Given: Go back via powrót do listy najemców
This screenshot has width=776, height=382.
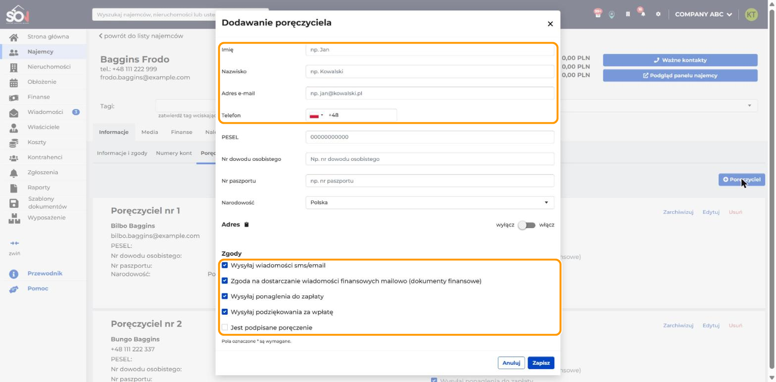Looking at the screenshot, I should pyautogui.click(x=141, y=36).
